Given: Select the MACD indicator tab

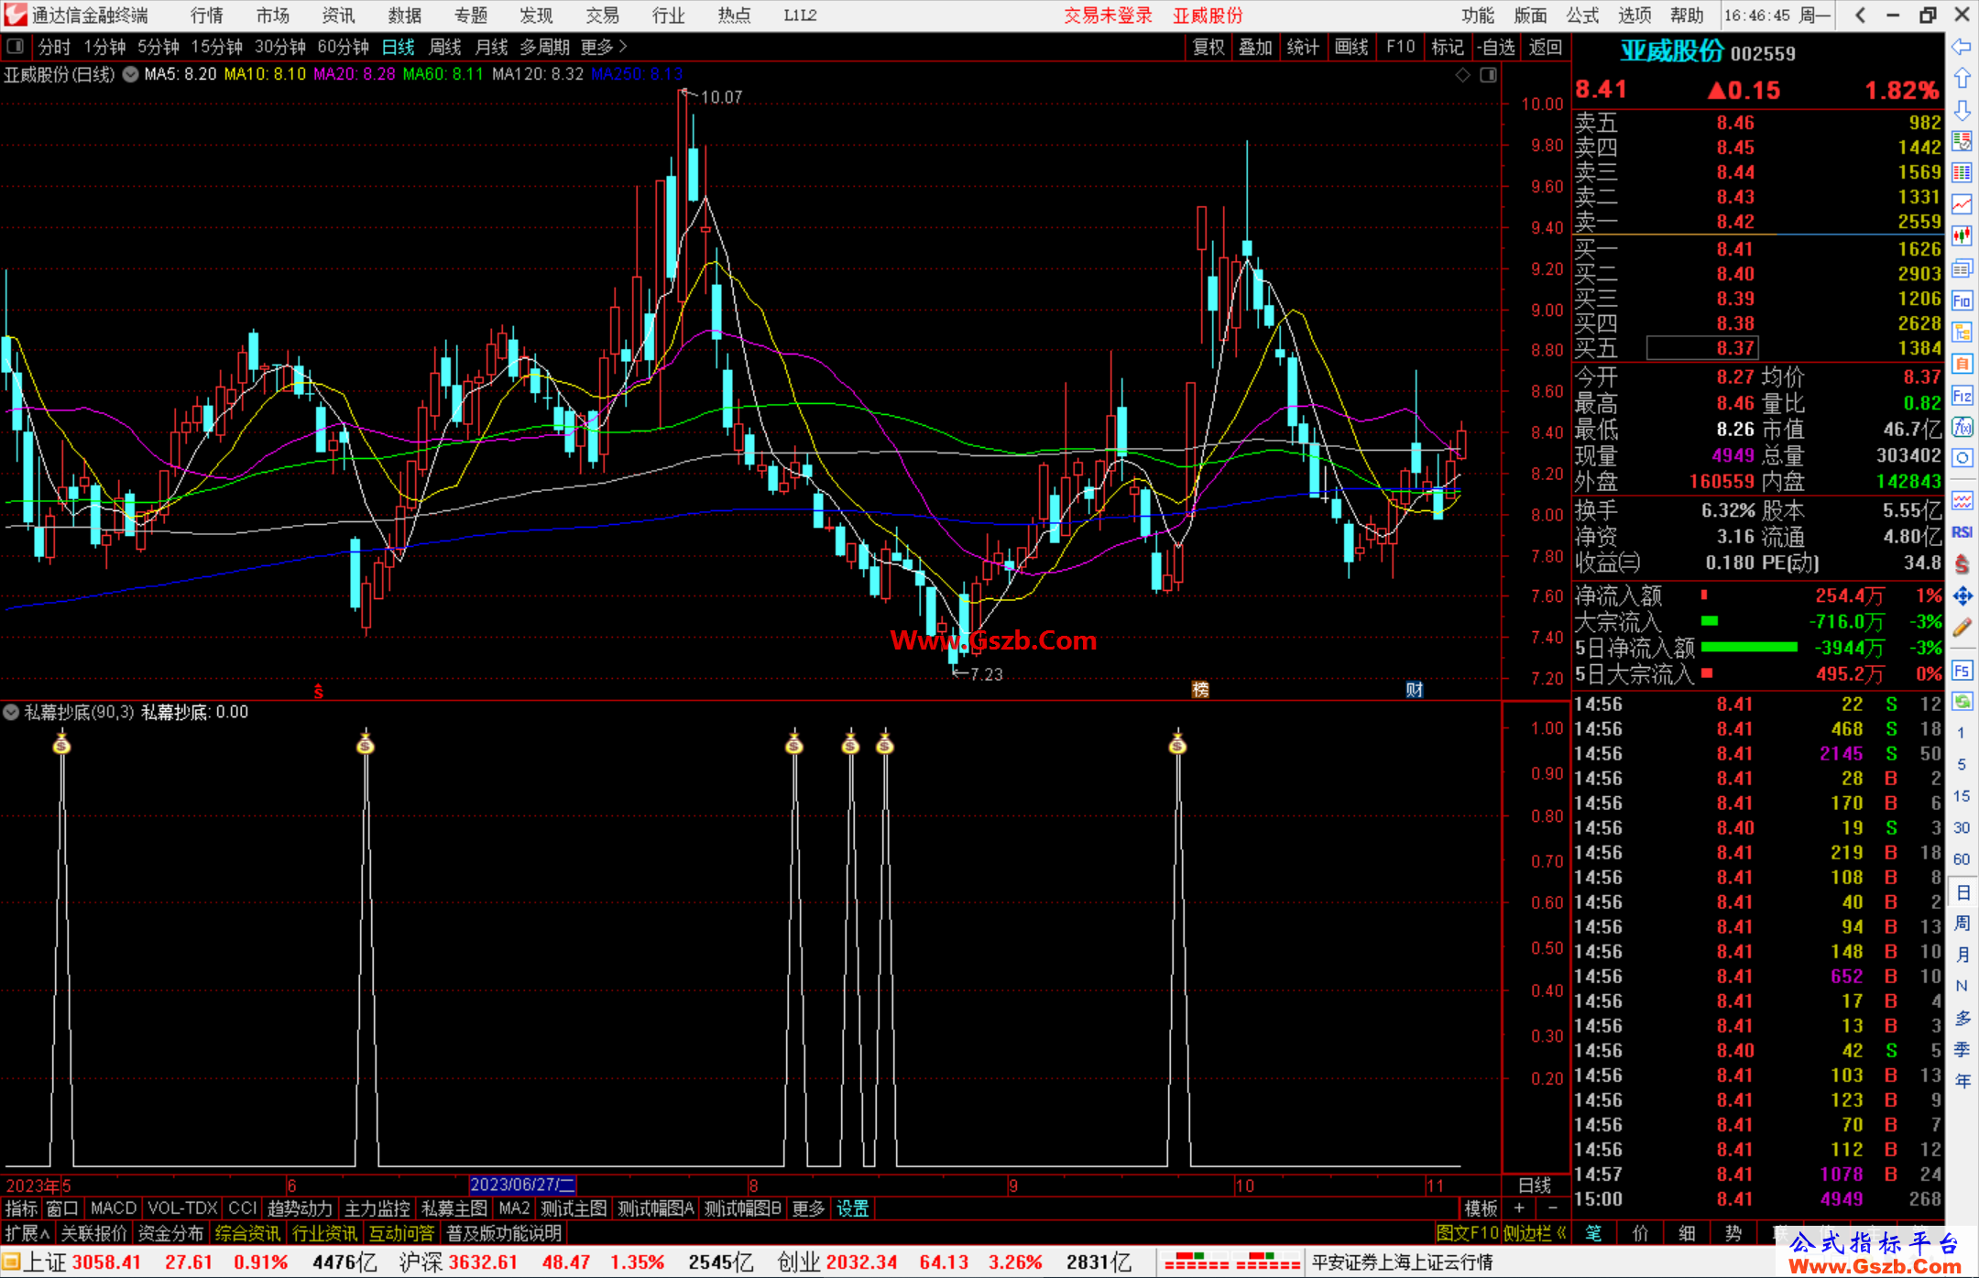Looking at the screenshot, I should pos(114,1208).
